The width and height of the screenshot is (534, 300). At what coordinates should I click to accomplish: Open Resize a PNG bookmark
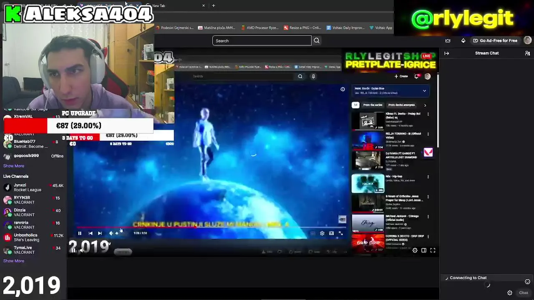point(302,27)
